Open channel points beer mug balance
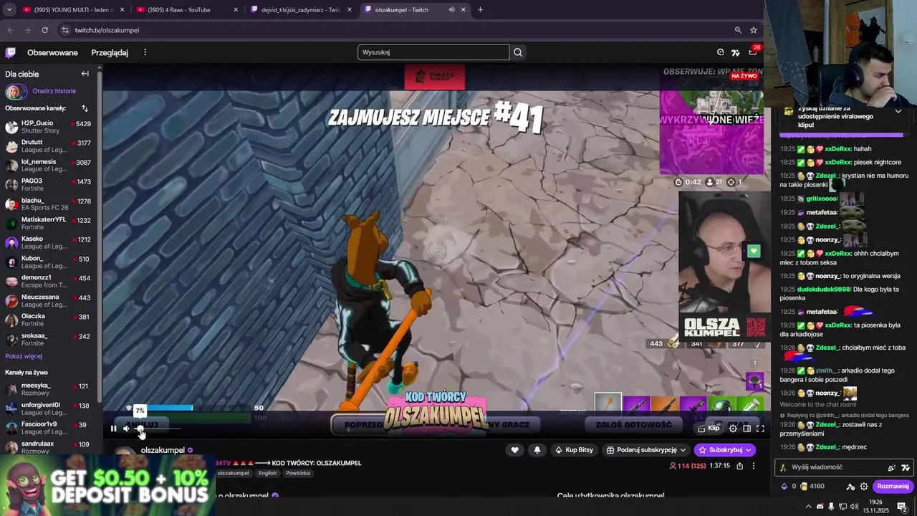 pos(813,487)
